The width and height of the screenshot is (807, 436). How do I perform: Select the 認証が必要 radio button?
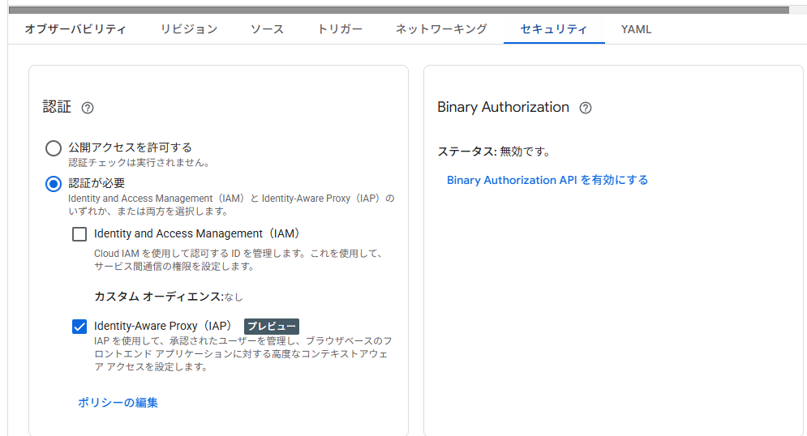coord(54,184)
